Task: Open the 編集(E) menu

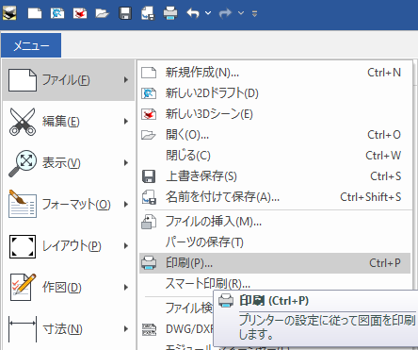Action: pyautogui.click(x=69, y=122)
